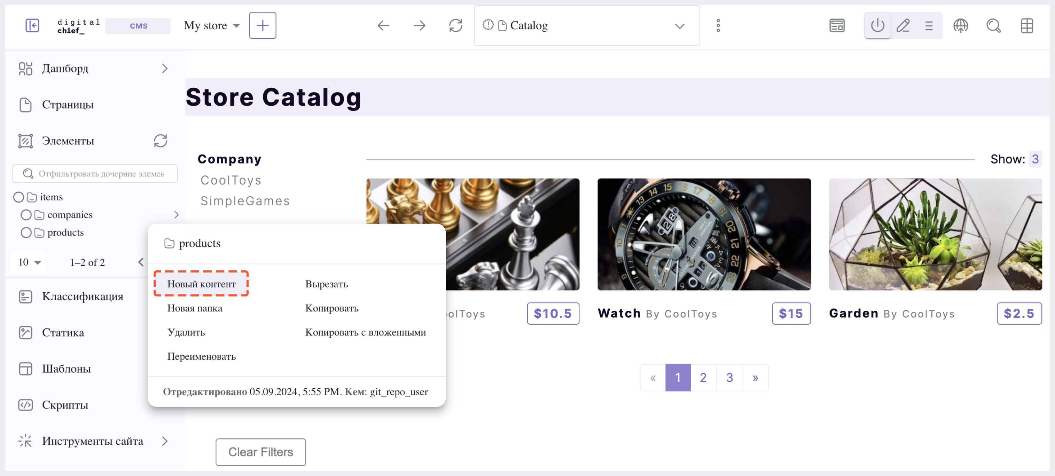The height and width of the screenshot is (476, 1055).
Task: Click the CMS badge
Action: (139, 26)
